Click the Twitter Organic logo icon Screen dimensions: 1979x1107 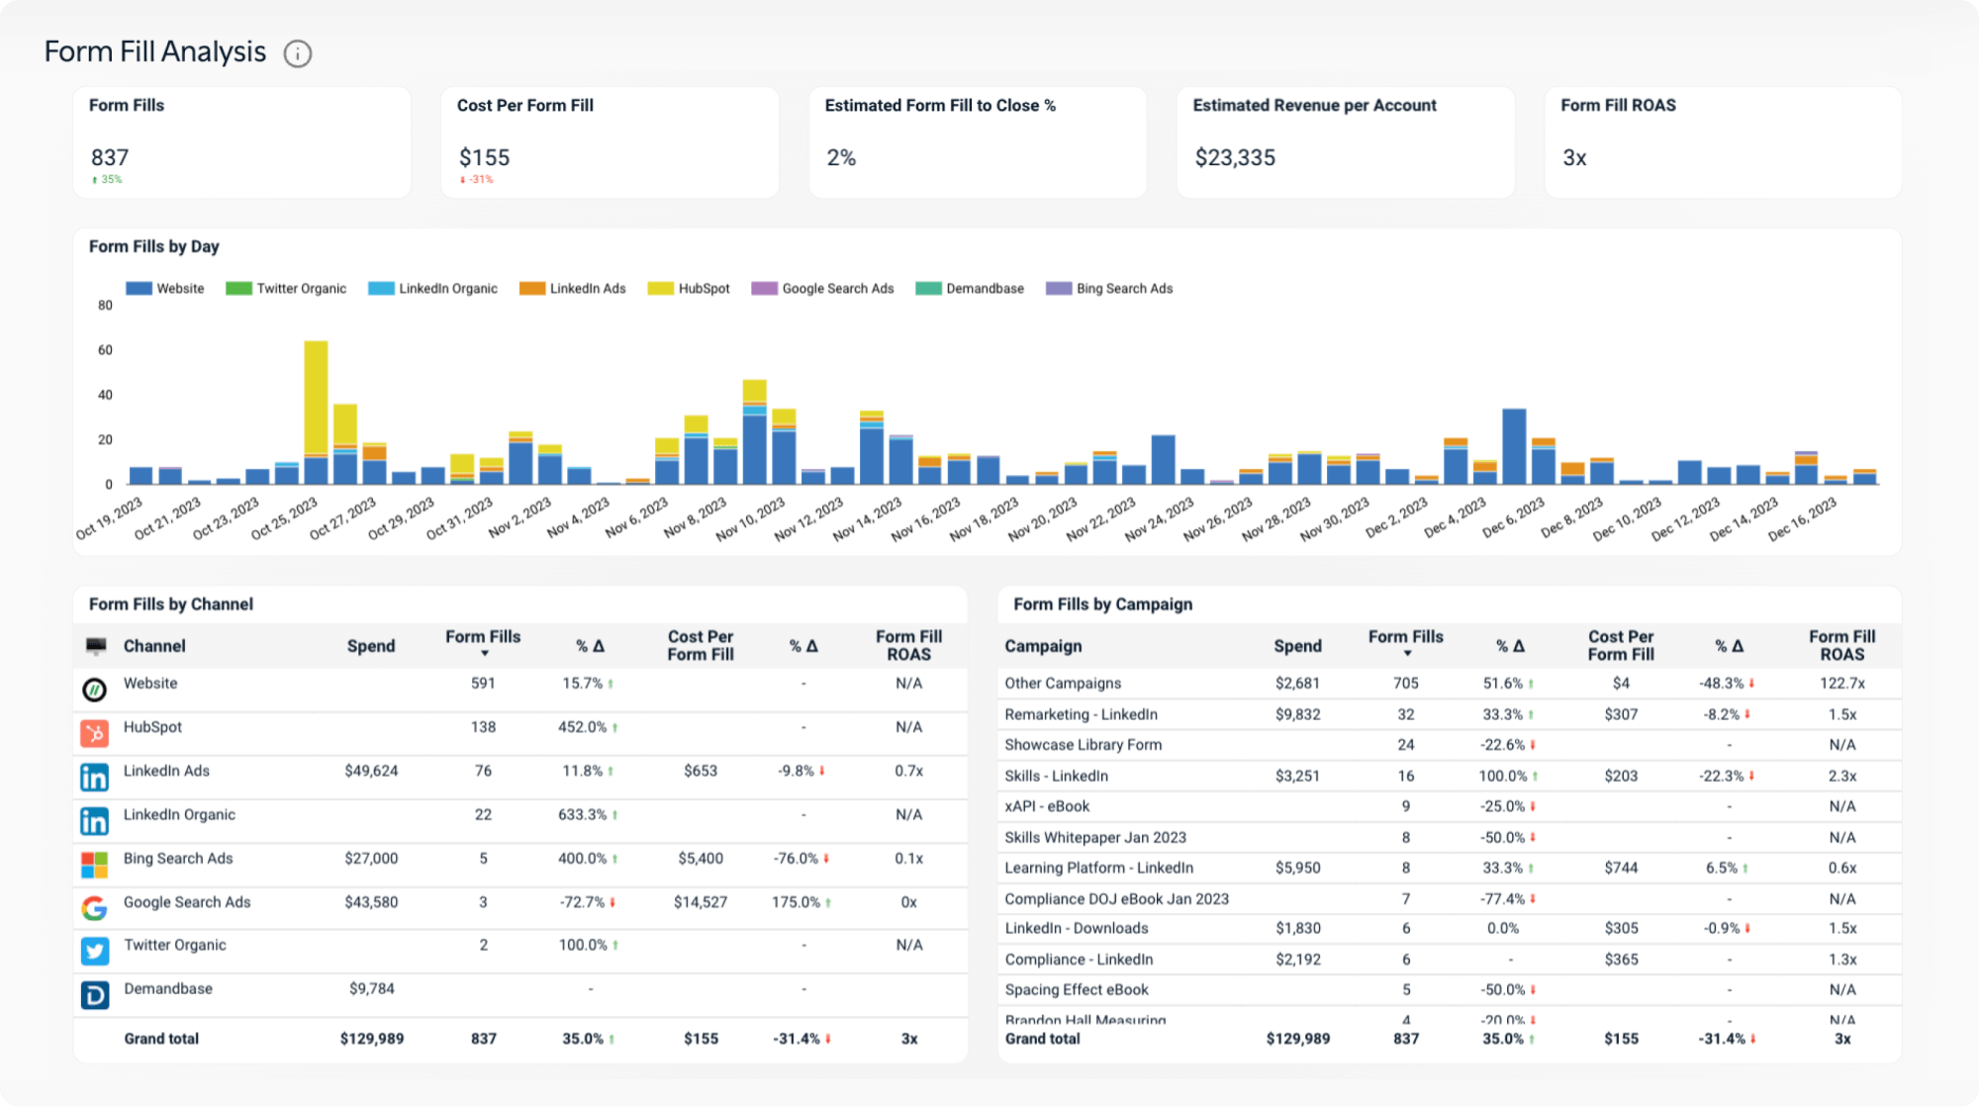(94, 952)
